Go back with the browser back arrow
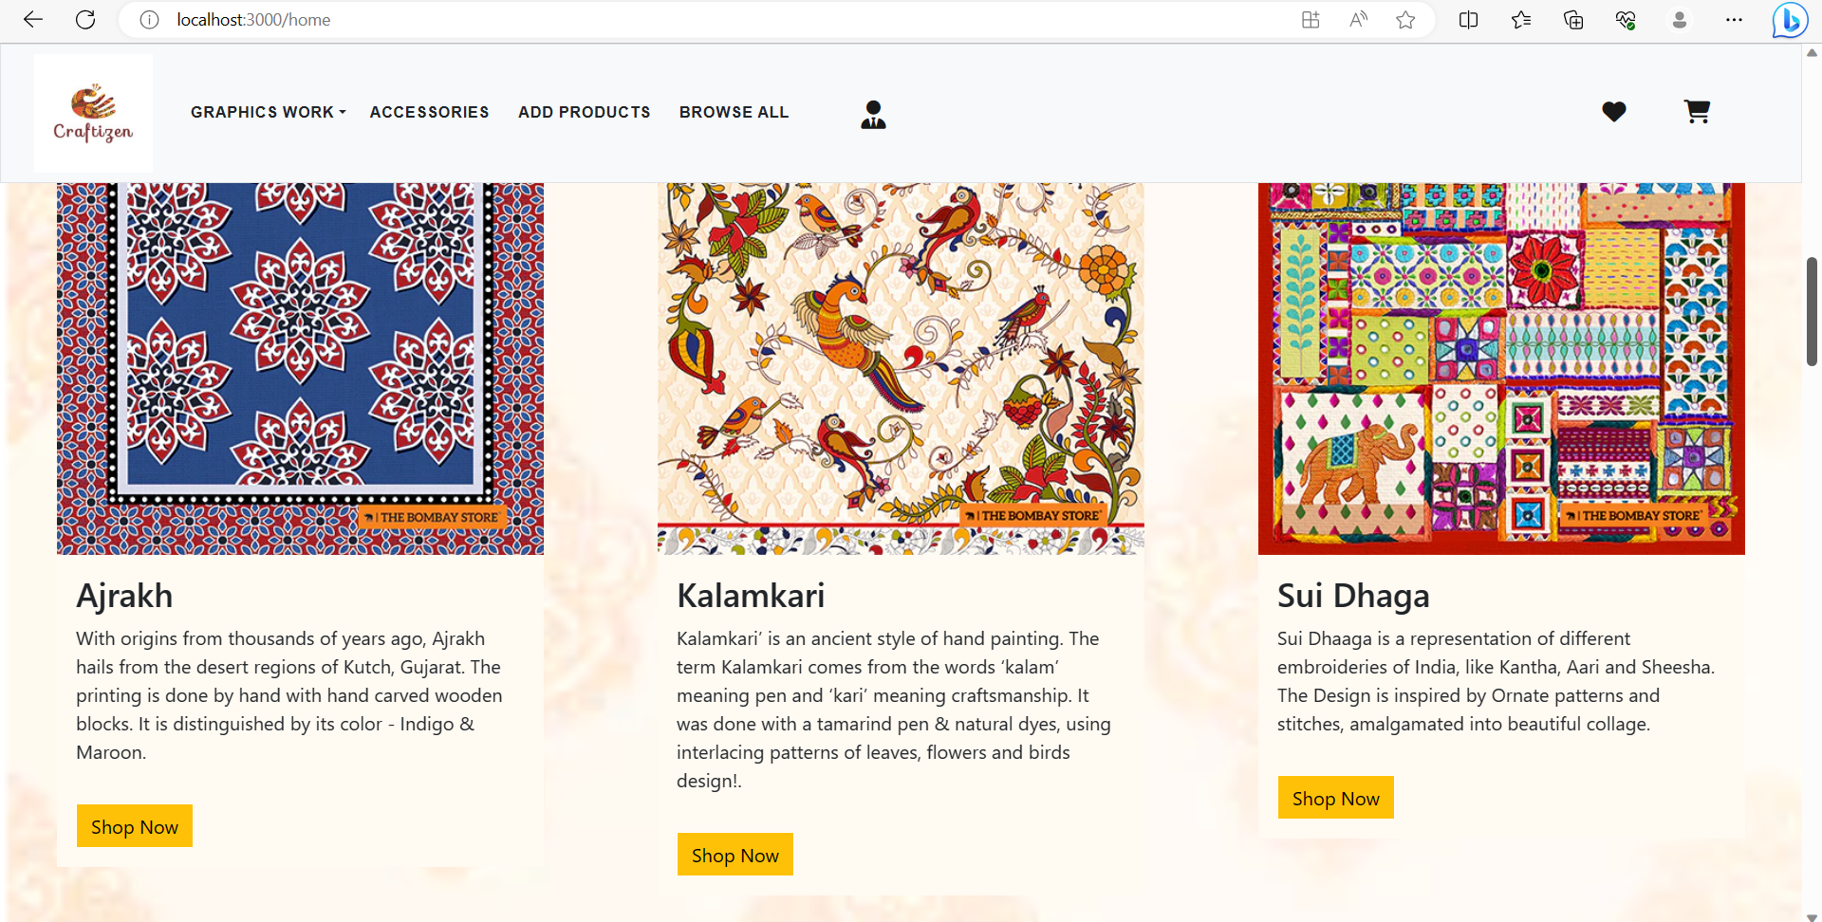 [33, 20]
